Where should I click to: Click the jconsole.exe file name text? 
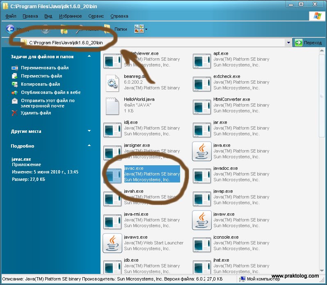coord(226,237)
